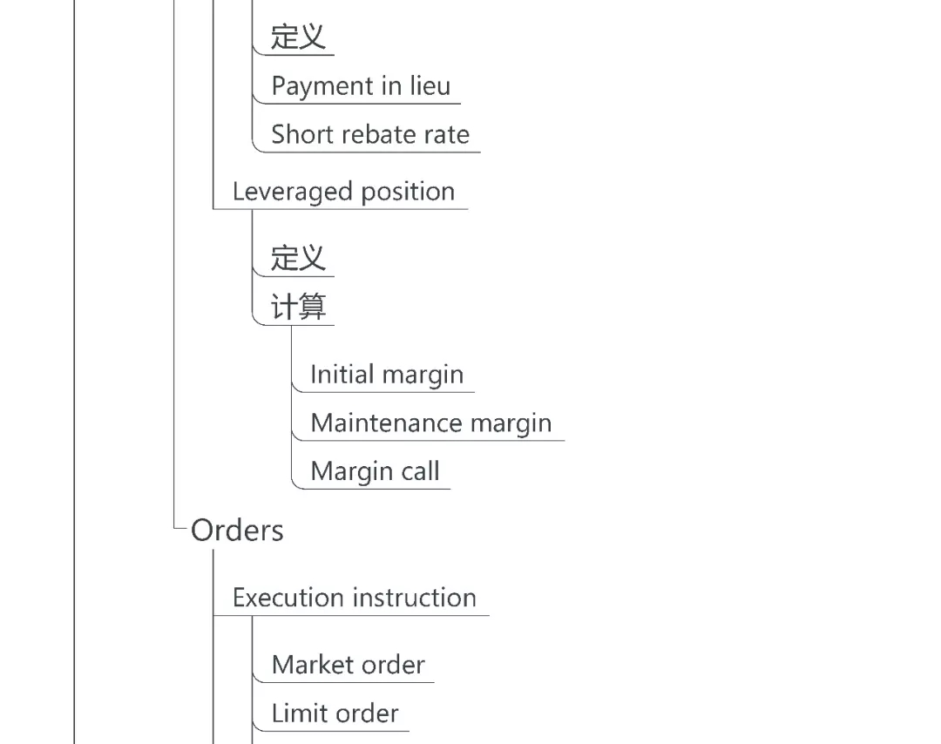This screenshot has width=941, height=744.
Task: Select 定义 above Payment in lieu
Action: pos(297,37)
